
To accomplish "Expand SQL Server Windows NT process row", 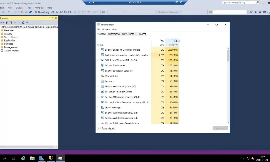I will (x=98, y=60).
